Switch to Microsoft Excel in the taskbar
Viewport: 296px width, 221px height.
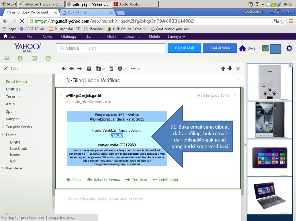(x=41, y=4)
